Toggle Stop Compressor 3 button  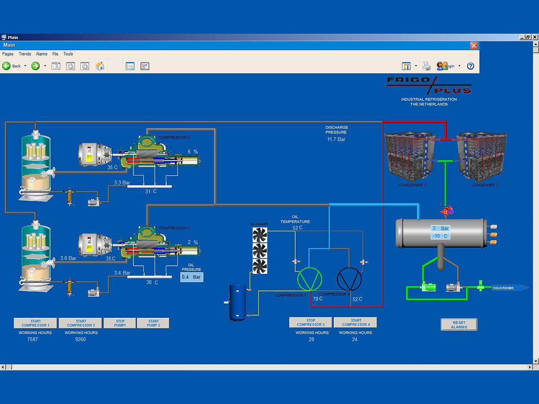[310, 322]
